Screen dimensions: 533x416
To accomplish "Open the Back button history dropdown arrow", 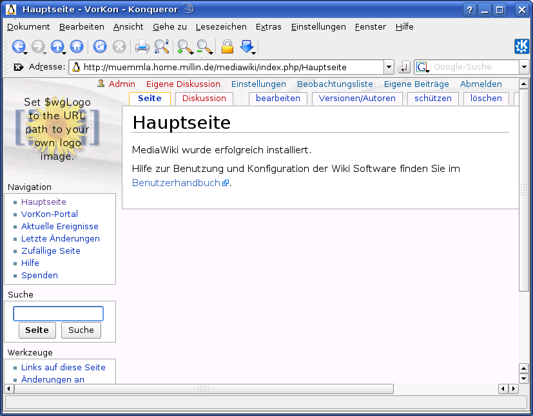I will tap(25, 53).
